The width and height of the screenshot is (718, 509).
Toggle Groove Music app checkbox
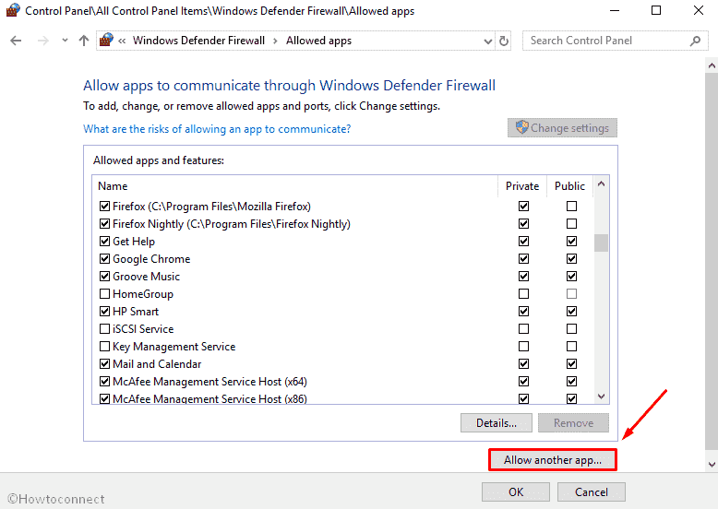[x=105, y=277]
